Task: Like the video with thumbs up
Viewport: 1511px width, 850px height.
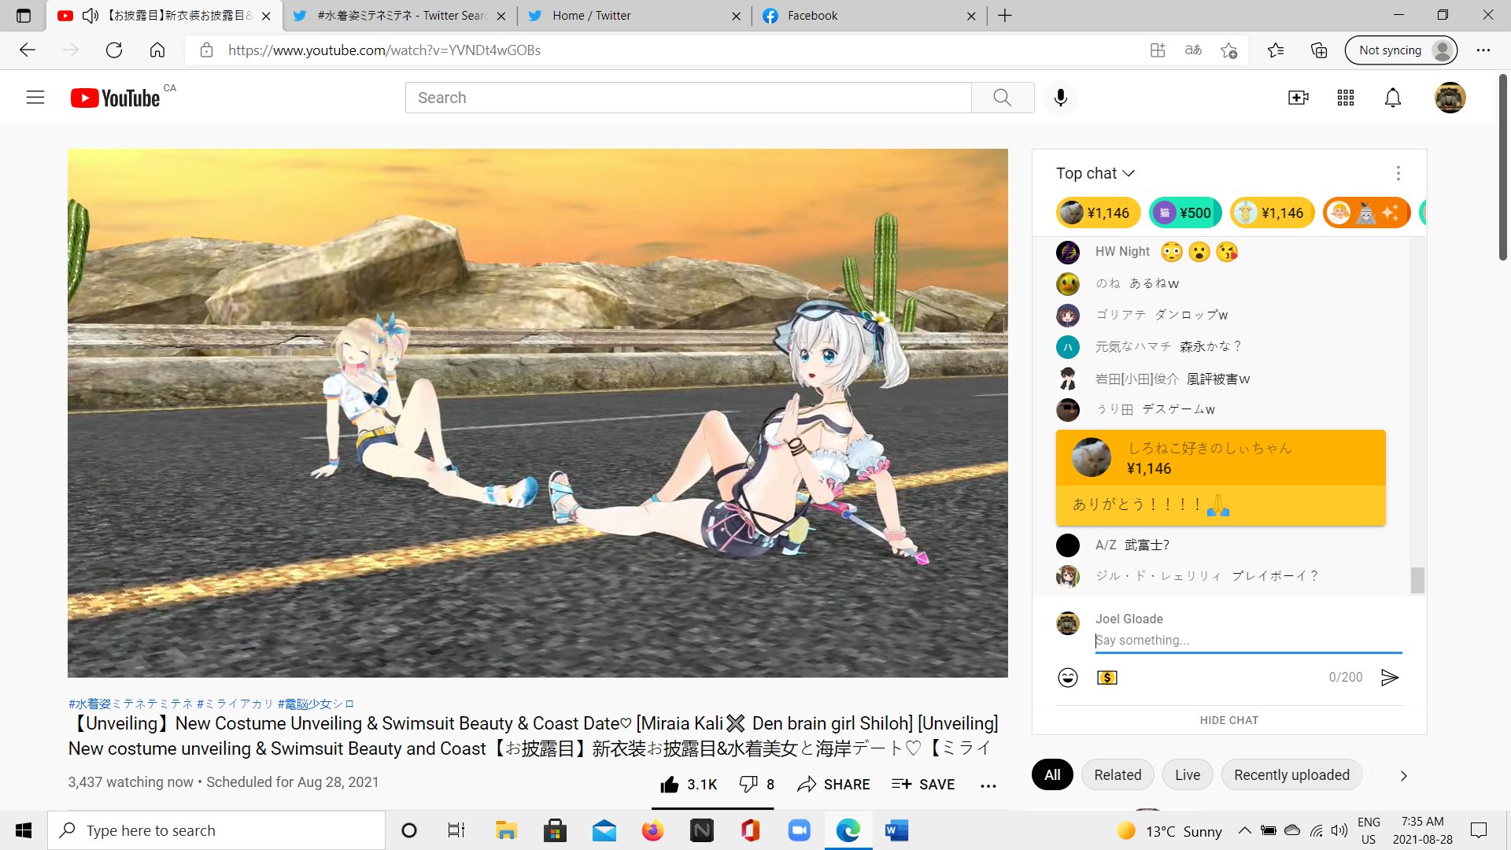Action: click(x=670, y=784)
